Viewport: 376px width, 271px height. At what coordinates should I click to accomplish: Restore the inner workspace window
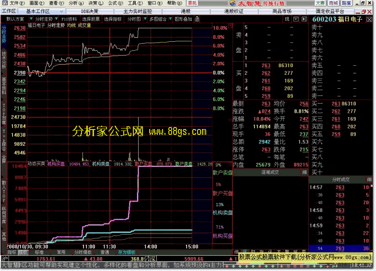click(364, 12)
